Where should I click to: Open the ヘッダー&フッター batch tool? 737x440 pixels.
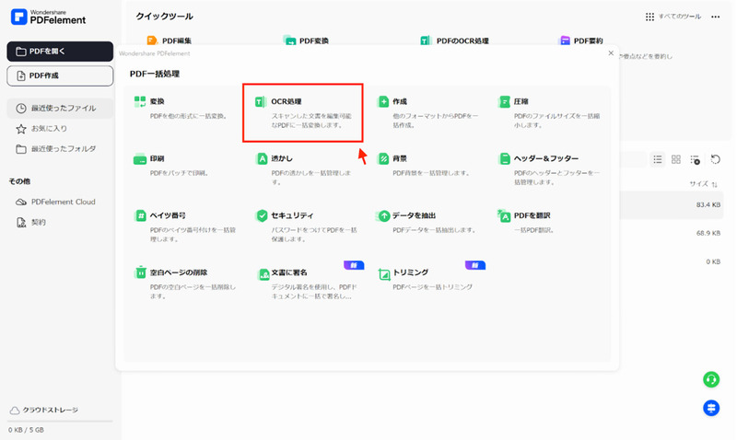(x=549, y=169)
